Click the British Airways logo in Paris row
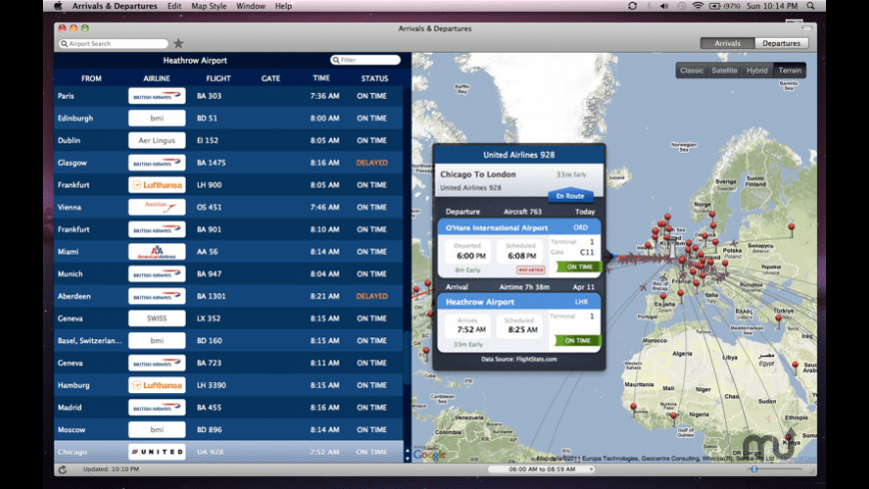 tap(157, 96)
